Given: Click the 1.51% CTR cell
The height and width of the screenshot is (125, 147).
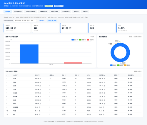Looking at the screenshot, I should [x=89, y=111].
